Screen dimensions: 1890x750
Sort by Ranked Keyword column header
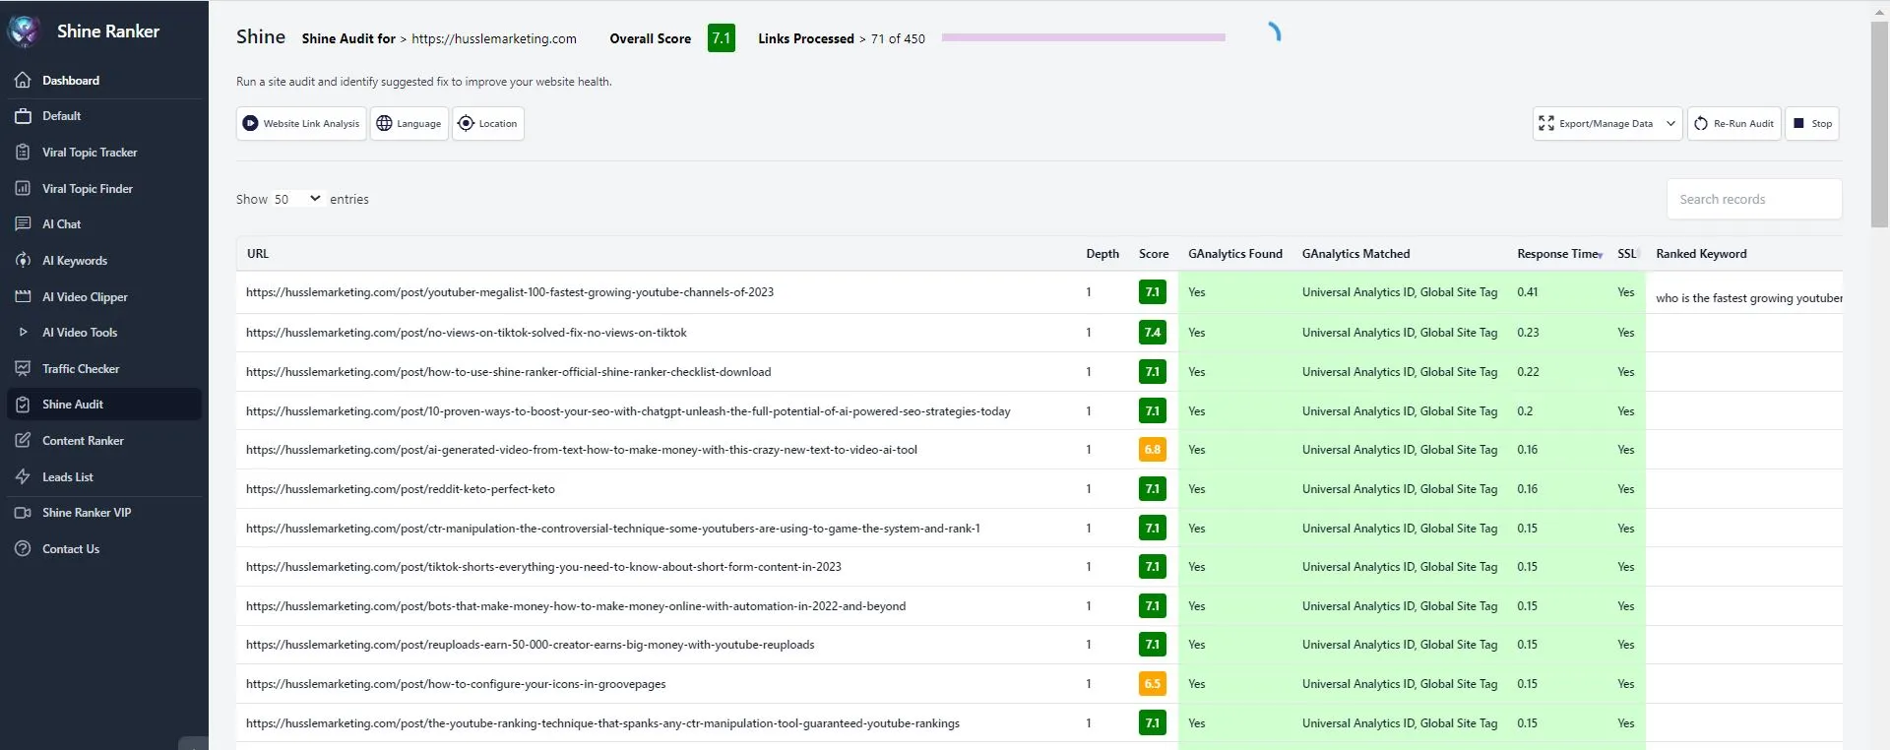pos(1701,254)
